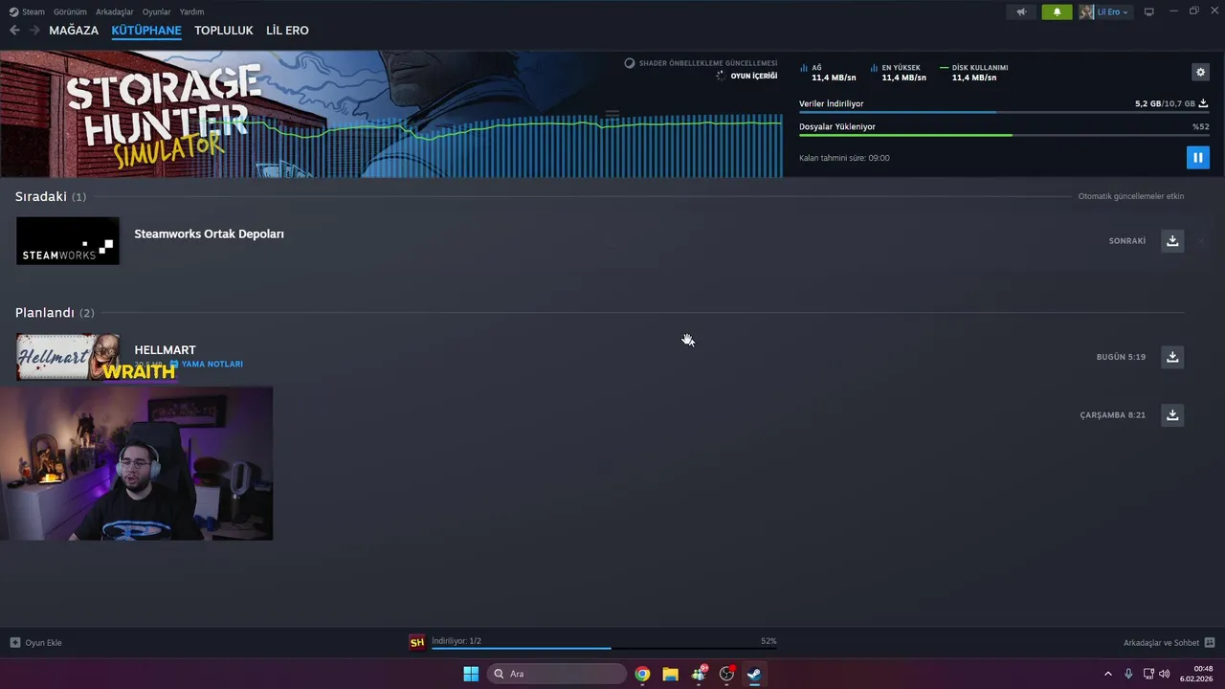Open the HELLMART game title
Image resolution: width=1225 pixels, height=689 pixels.
tap(165, 350)
